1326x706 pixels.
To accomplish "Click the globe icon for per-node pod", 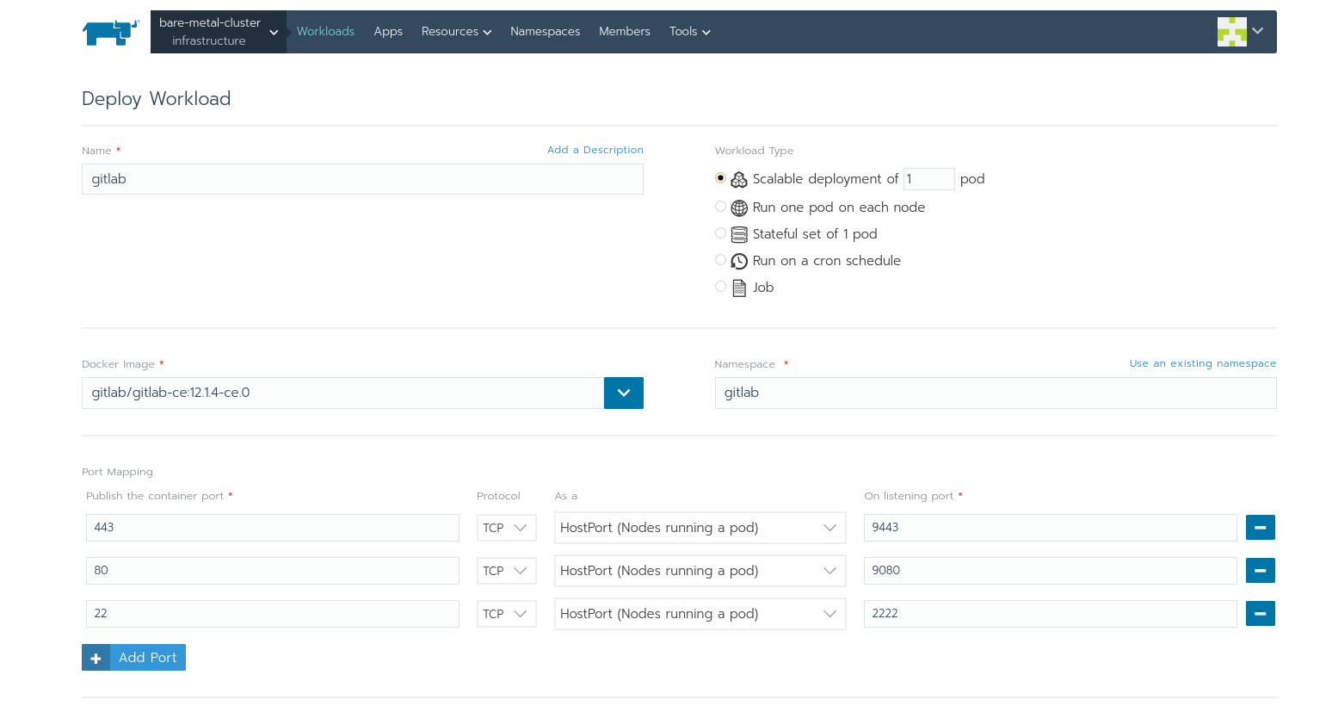I will coord(739,207).
